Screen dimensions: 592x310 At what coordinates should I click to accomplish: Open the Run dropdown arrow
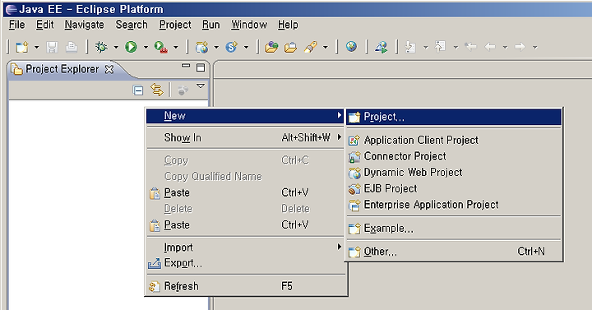coord(146,48)
